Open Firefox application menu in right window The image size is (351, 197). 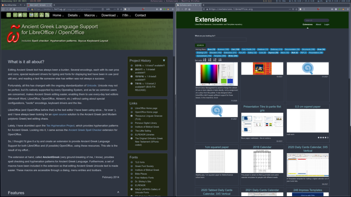pyautogui.click(x=348, y=9)
